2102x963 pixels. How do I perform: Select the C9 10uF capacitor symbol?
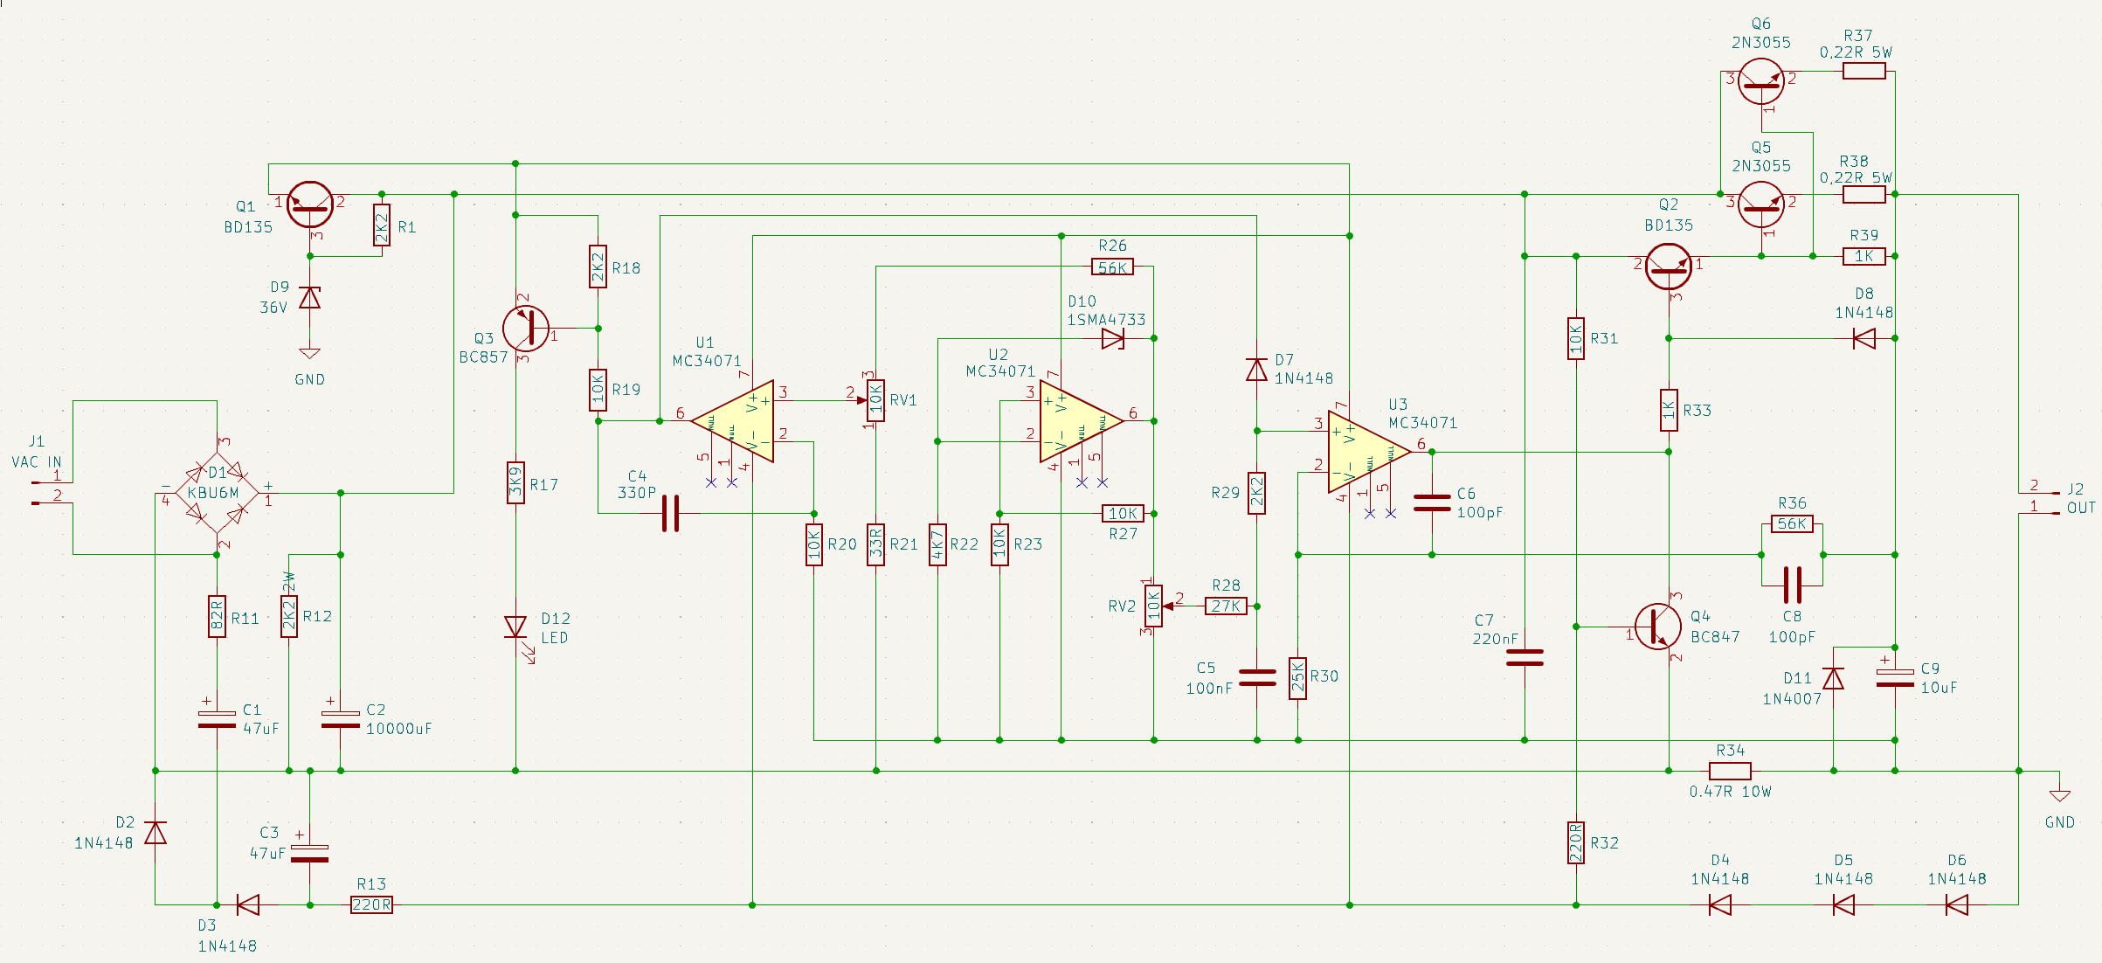tap(1895, 678)
